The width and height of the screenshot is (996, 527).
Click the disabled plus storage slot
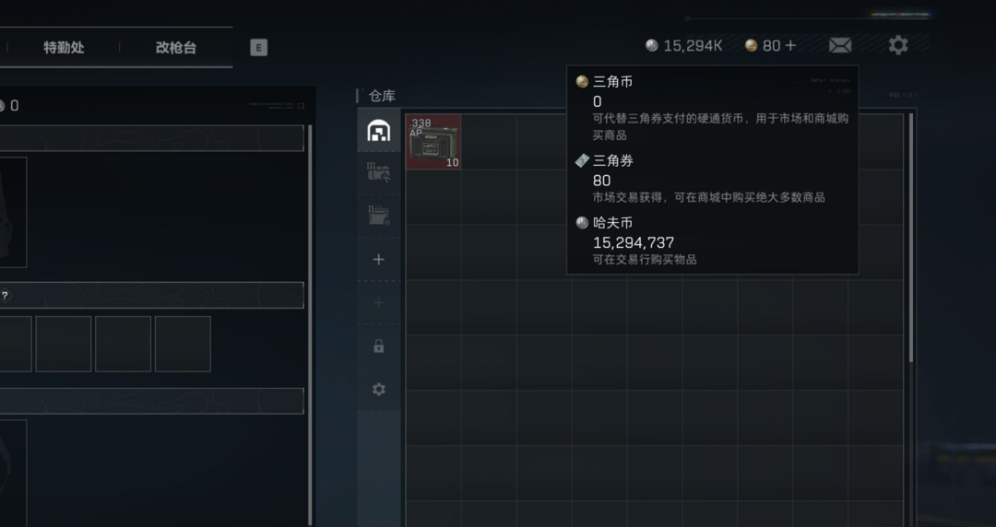coord(379,302)
